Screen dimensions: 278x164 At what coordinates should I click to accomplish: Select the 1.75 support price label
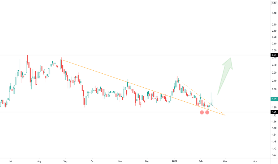tap(274, 112)
